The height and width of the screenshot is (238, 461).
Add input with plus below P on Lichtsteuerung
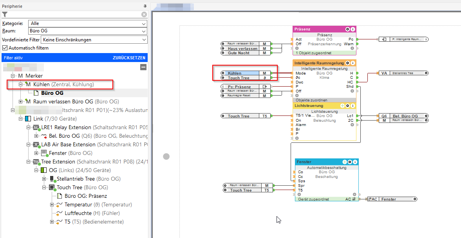(x=297, y=138)
